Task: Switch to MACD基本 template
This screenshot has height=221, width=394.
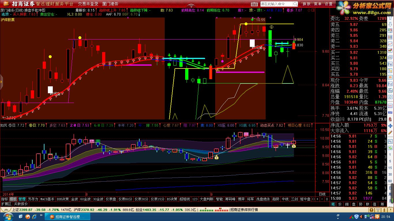Action: point(47,199)
